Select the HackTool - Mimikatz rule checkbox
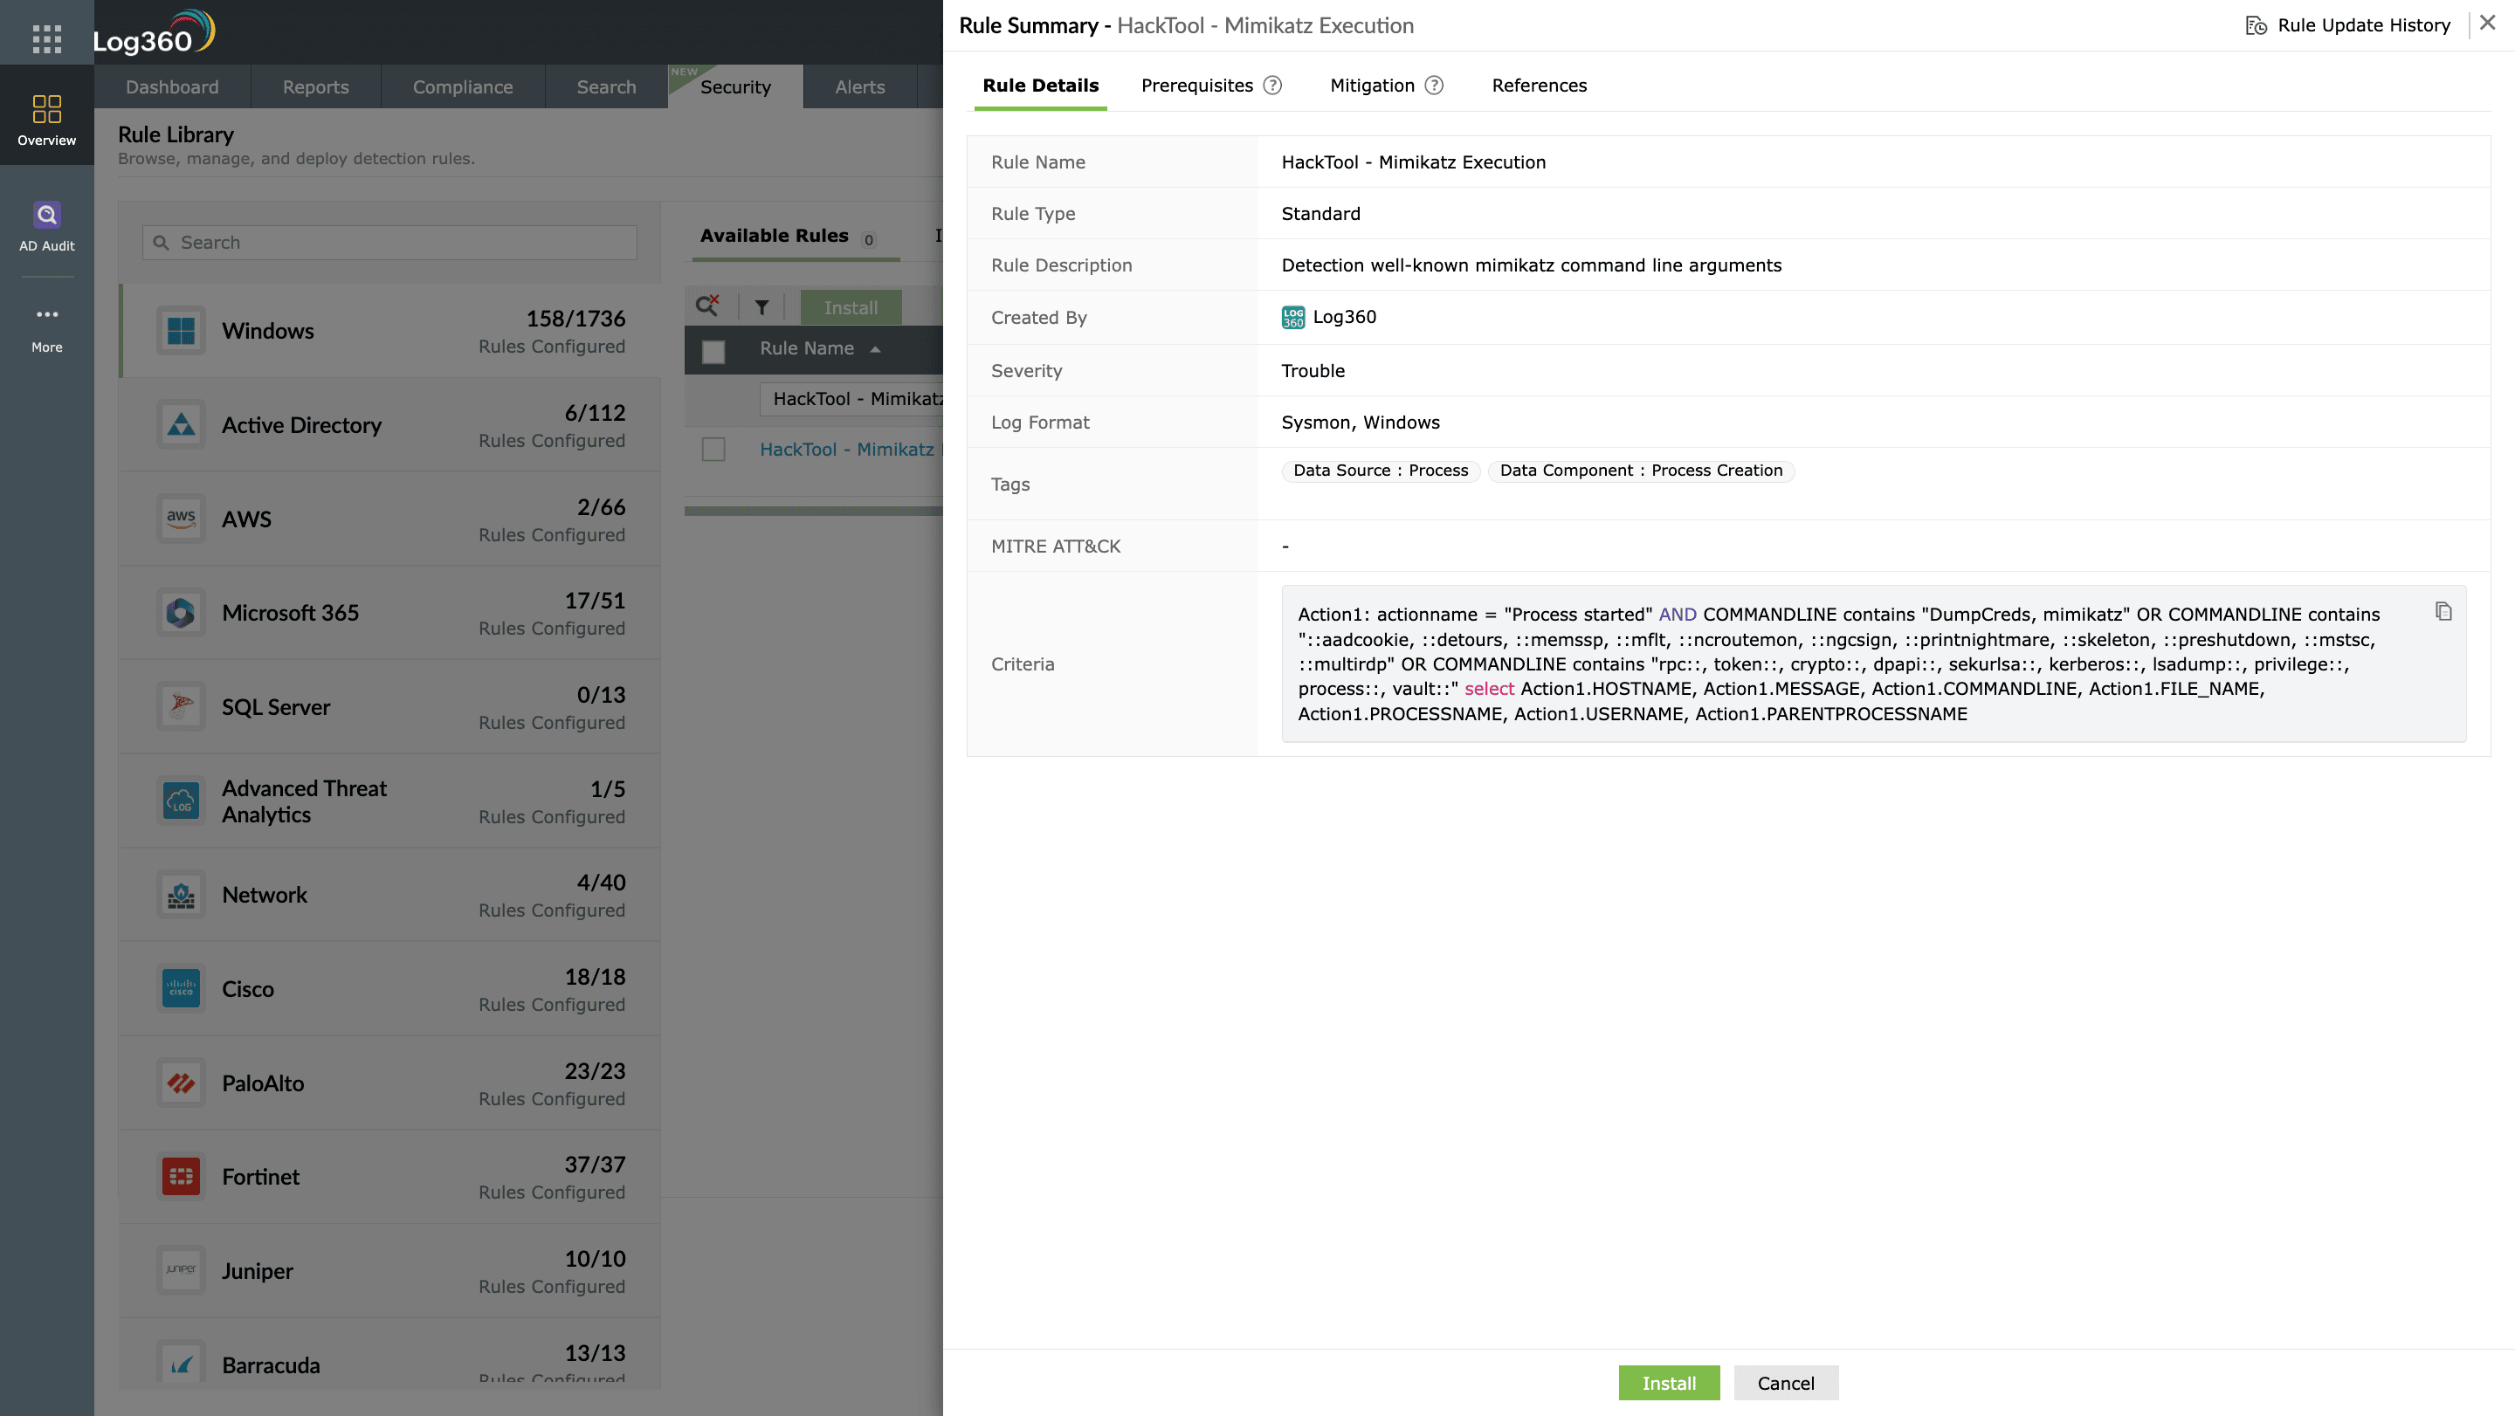This screenshot has height=1416, width=2515. point(713,450)
